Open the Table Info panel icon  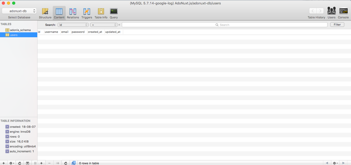pyautogui.click(x=101, y=11)
